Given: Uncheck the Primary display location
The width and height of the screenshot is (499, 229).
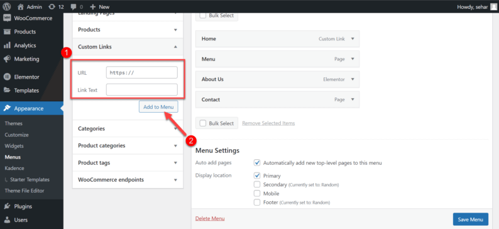Looking at the screenshot, I should (257, 176).
